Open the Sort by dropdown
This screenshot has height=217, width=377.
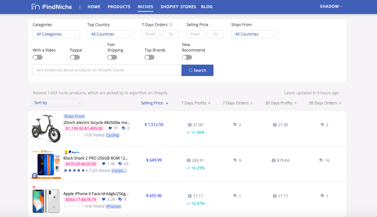[57, 103]
